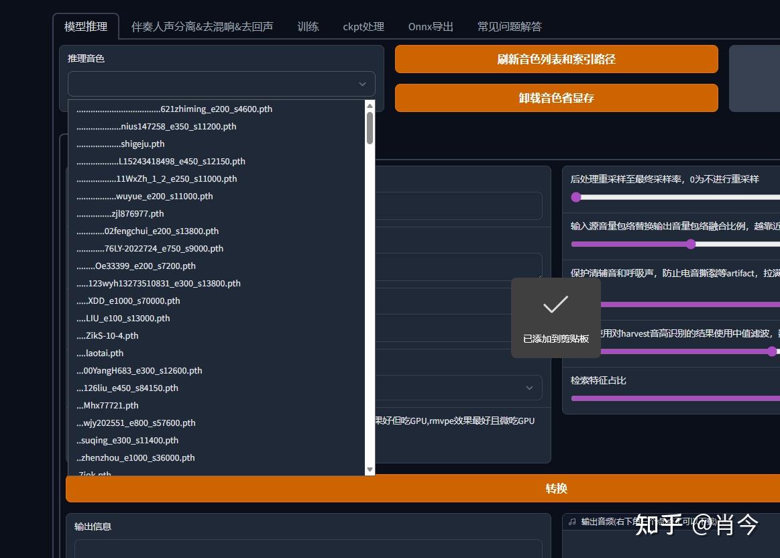Click the 检索特征占比 slider track
The image size is (780, 558).
[675, 398]
